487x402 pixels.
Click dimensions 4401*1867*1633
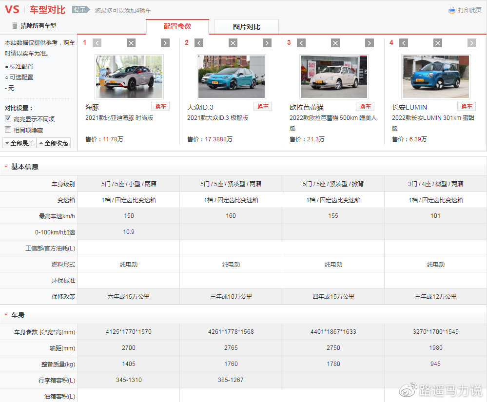(333, 331)
